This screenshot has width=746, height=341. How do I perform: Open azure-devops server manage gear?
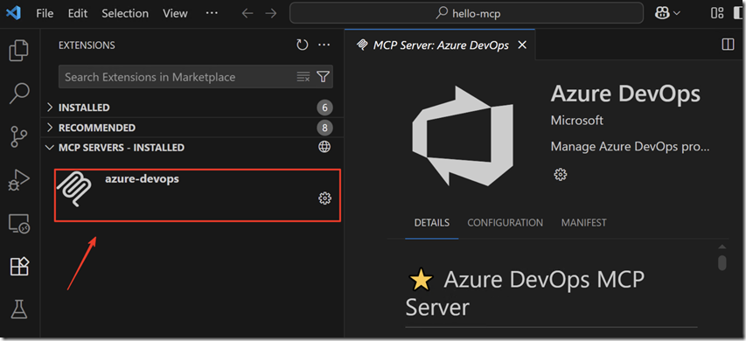324,198
